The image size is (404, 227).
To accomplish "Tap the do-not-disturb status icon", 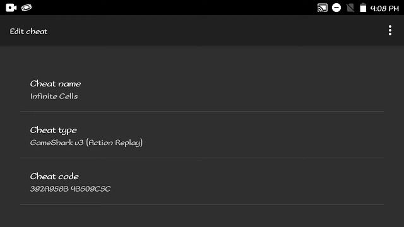I will (x=336, y=8).
